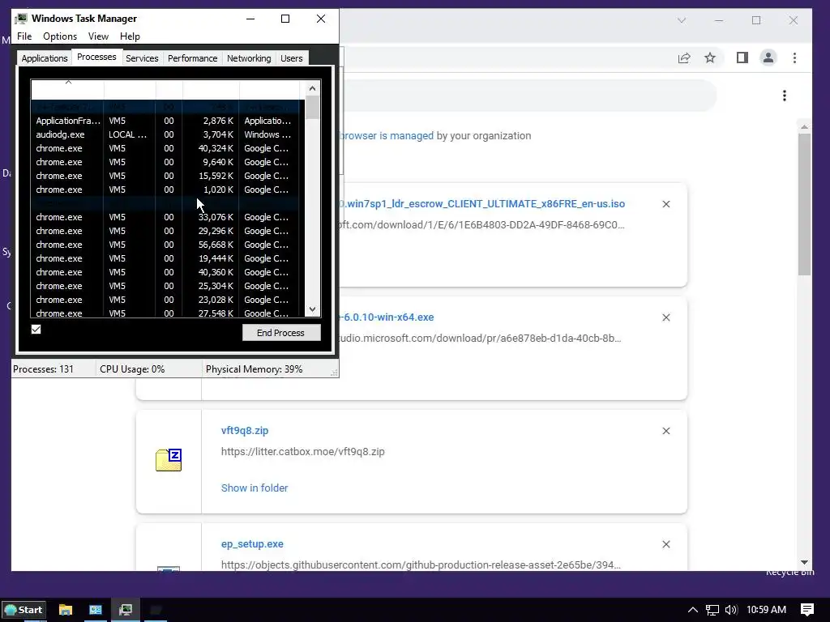Click the process list scroll up arrow
Image resolution: width=830 pixels, height=622 pixels.
312,88
